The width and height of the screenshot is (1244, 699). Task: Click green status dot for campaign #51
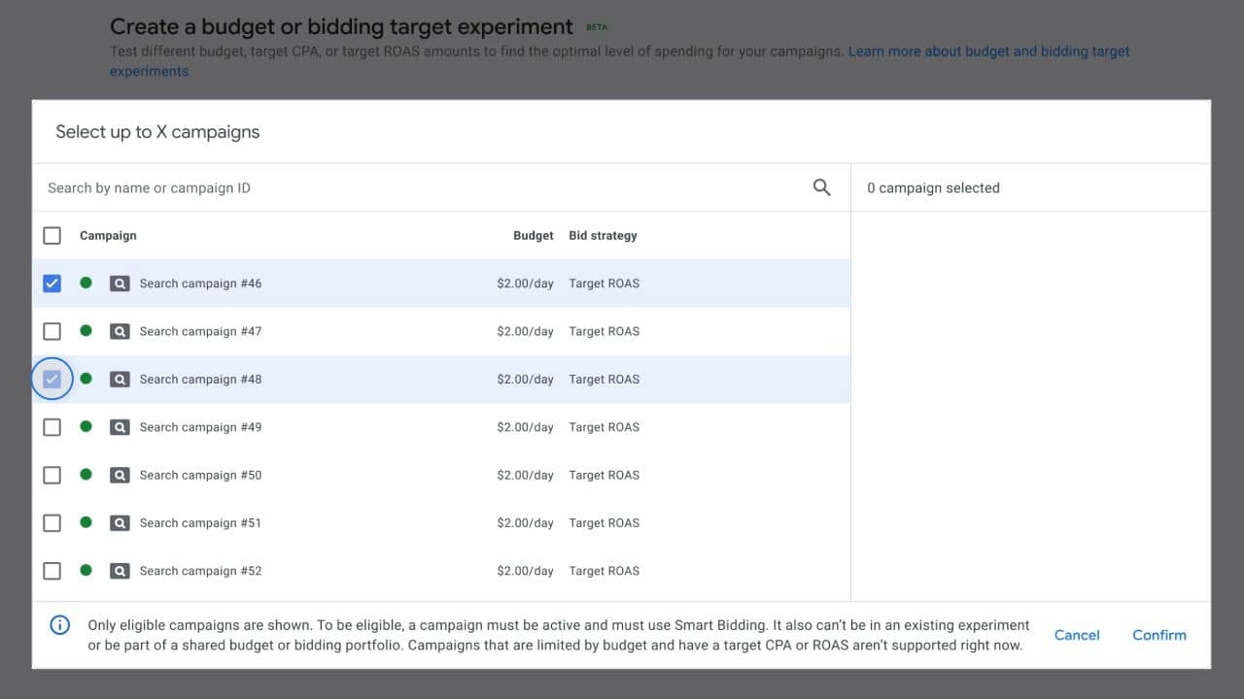point(86,522)
